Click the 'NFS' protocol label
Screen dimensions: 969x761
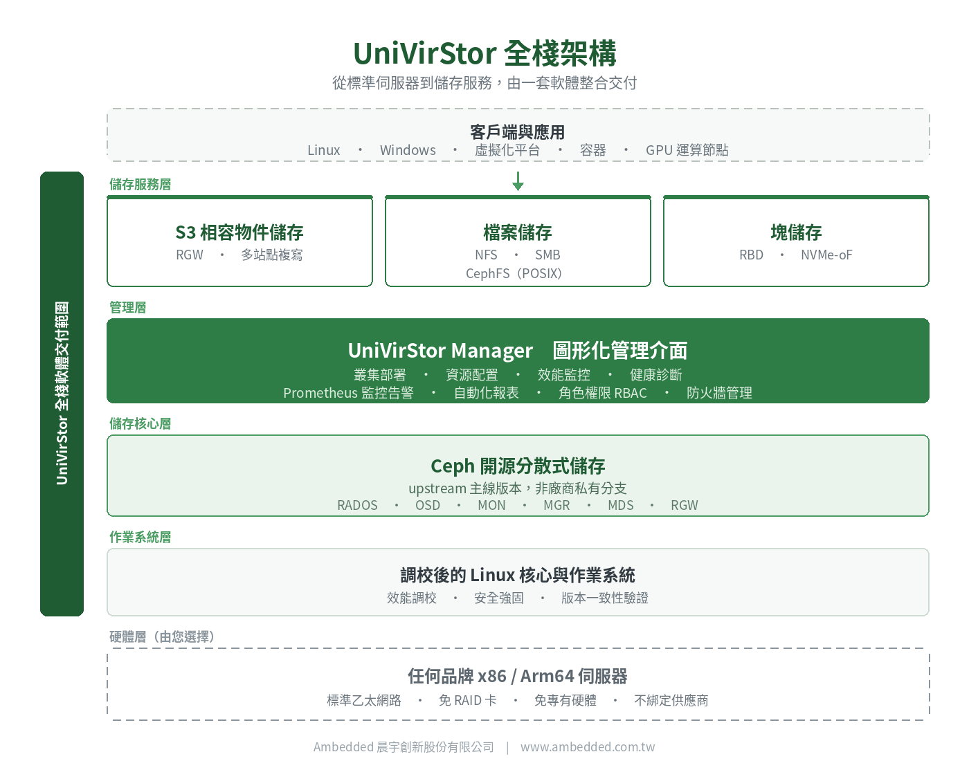[486, 255]
